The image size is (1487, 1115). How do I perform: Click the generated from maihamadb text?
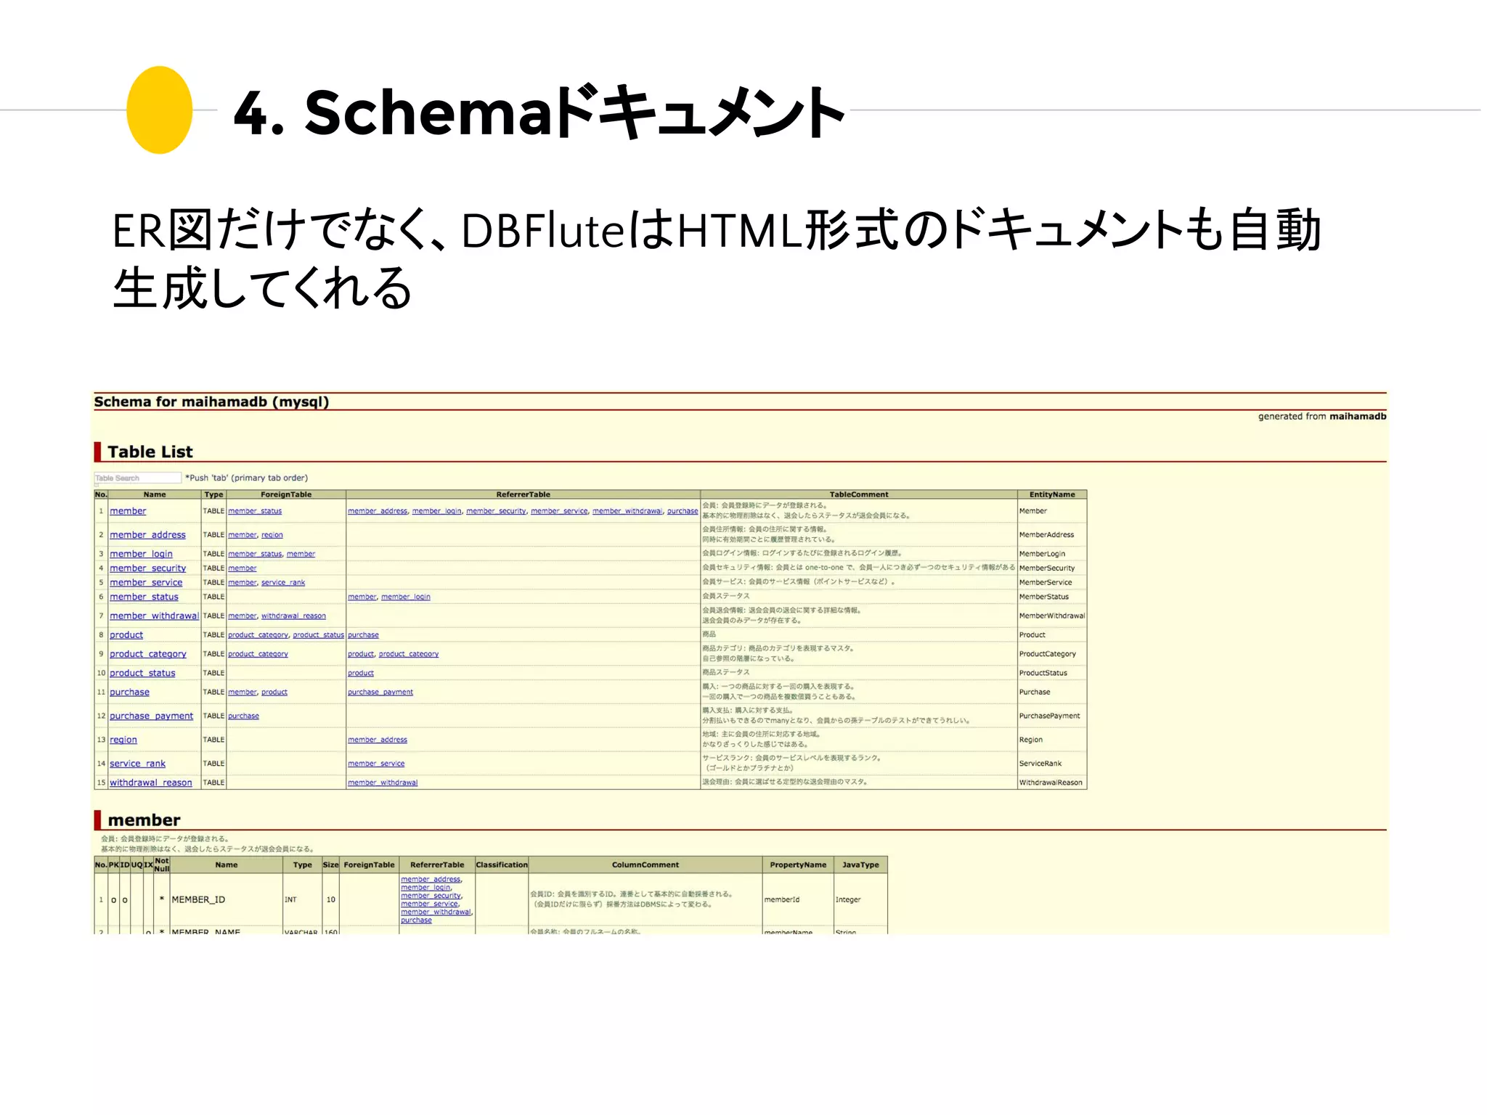click(x=1322, y=417)
